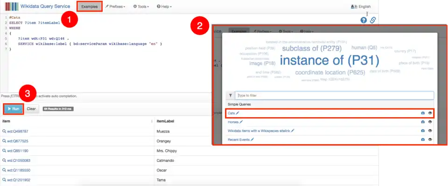
Task: Toggle eye preview icon for Horses query
Action: pyautogui.click(x=430, y=122)
